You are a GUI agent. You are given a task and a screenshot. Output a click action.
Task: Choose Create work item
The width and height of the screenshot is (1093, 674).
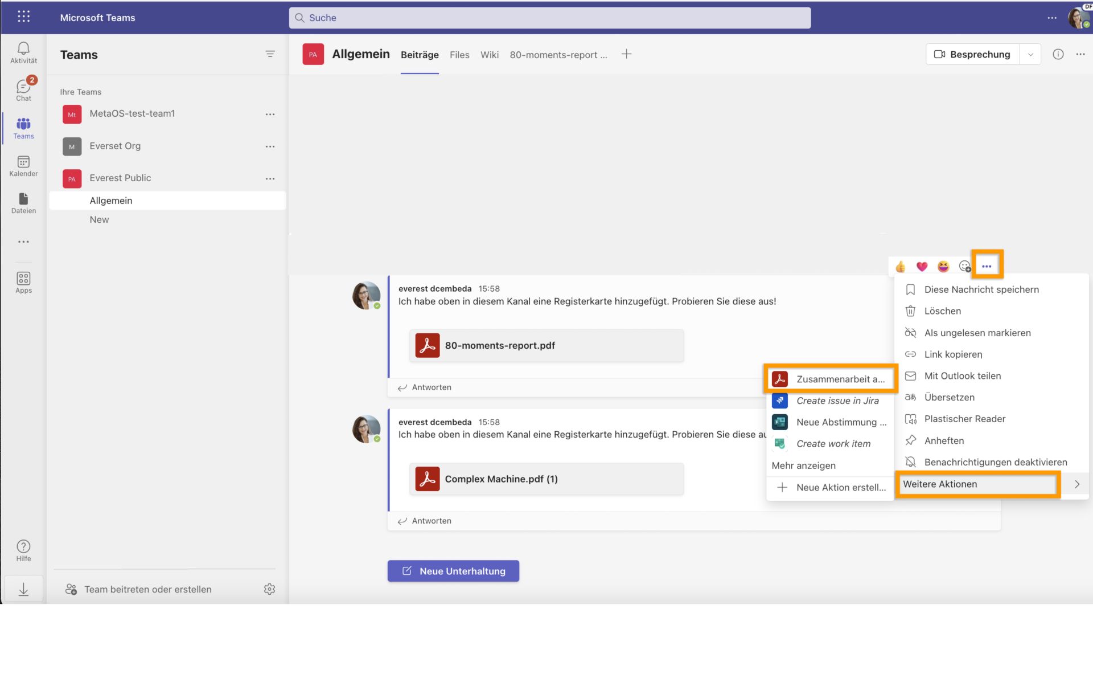[x=830, y=444]
